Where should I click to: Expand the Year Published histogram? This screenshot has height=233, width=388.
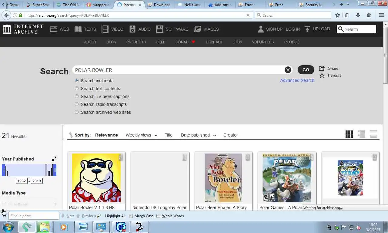pos(54,159)
